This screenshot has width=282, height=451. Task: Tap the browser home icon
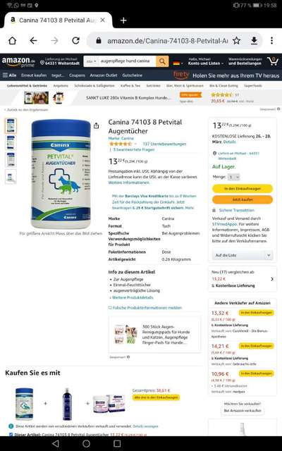point(13,41)
